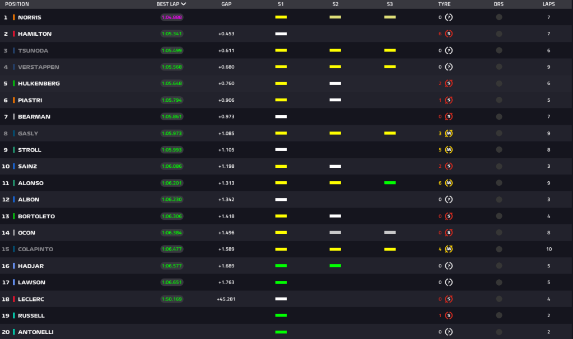Click Norris's unknown tyre compound icon

point(449,17)
